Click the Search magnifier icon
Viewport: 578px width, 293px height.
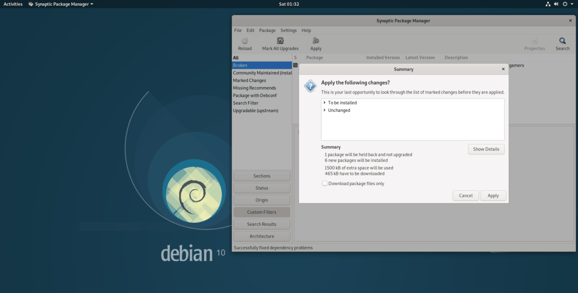[562, 41]
